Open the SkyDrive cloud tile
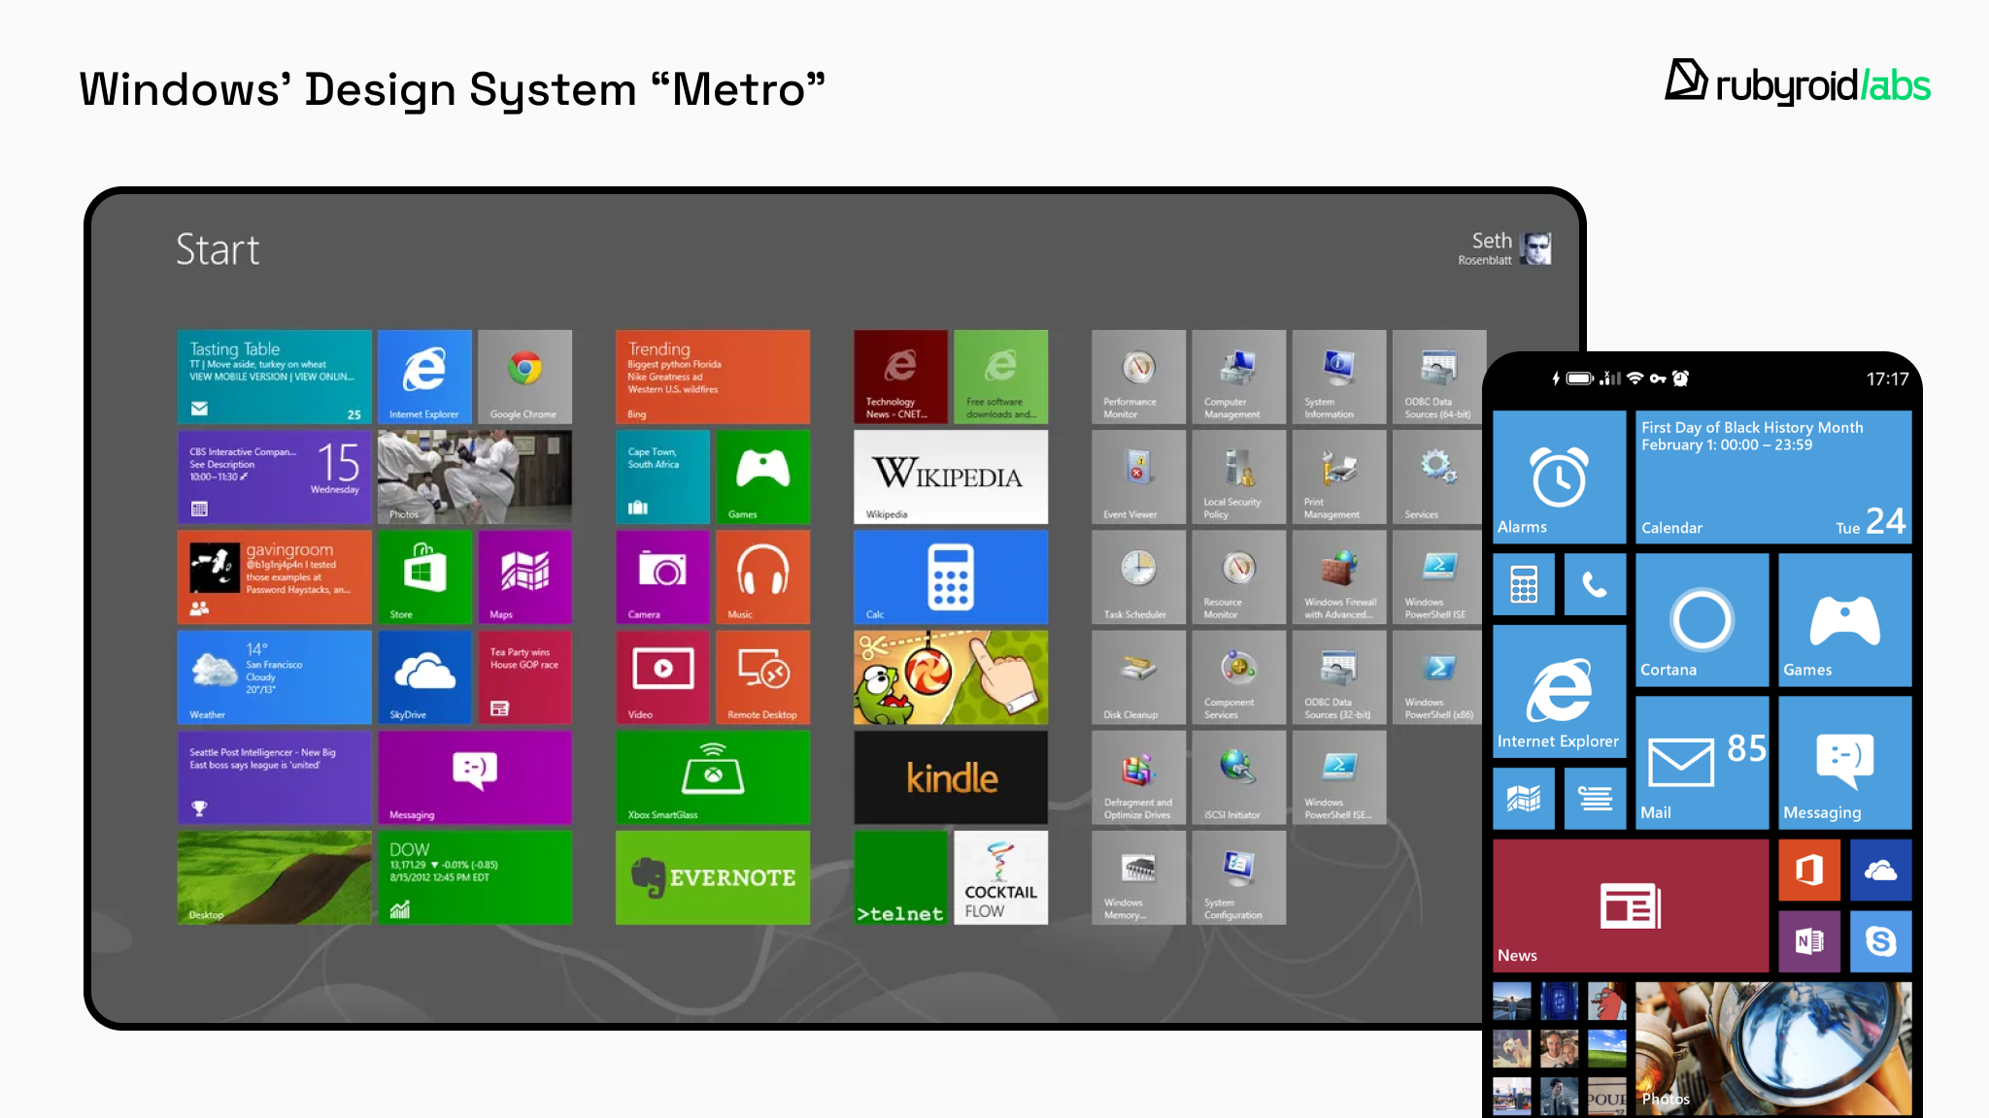The width and height of the screenshot is (1989, 1118). click(424, 676)
